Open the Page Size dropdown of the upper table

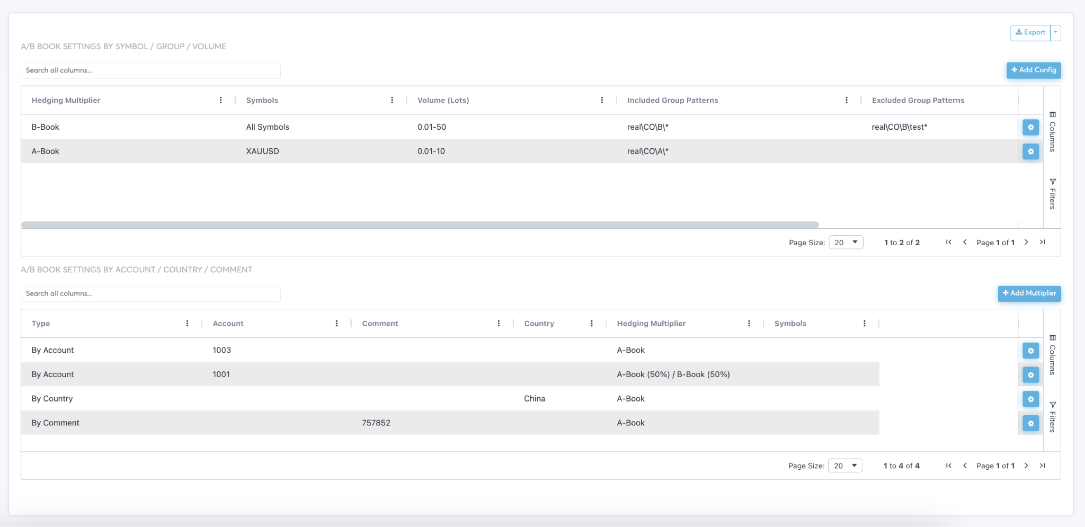846,242
